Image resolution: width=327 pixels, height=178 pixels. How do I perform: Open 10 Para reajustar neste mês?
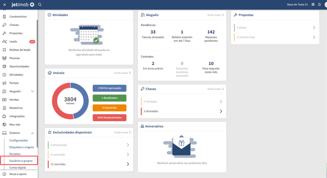click(x=211, y=67)
